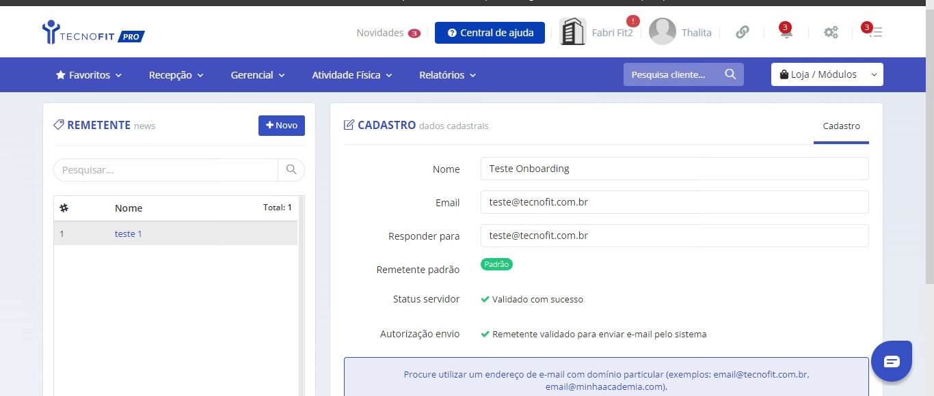Click the REMETENTE panel title

pyautogui.click(x=98, y=126)
